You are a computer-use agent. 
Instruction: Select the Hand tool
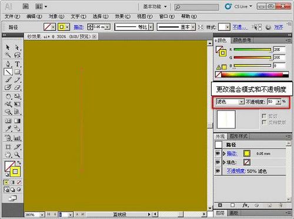pyautogui.click(x=8, y=154)
